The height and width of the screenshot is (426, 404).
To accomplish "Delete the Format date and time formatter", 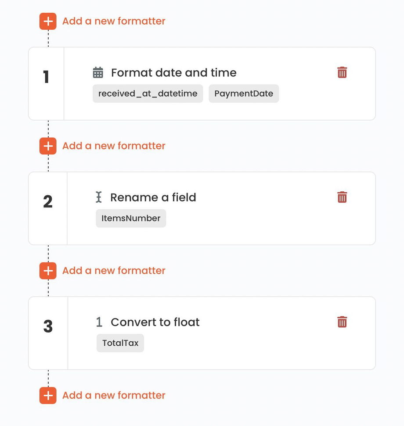I will pyautogui.click(x=342, y=72).
